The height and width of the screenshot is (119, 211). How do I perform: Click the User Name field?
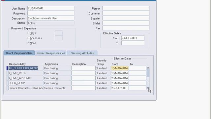click(51, 8)
